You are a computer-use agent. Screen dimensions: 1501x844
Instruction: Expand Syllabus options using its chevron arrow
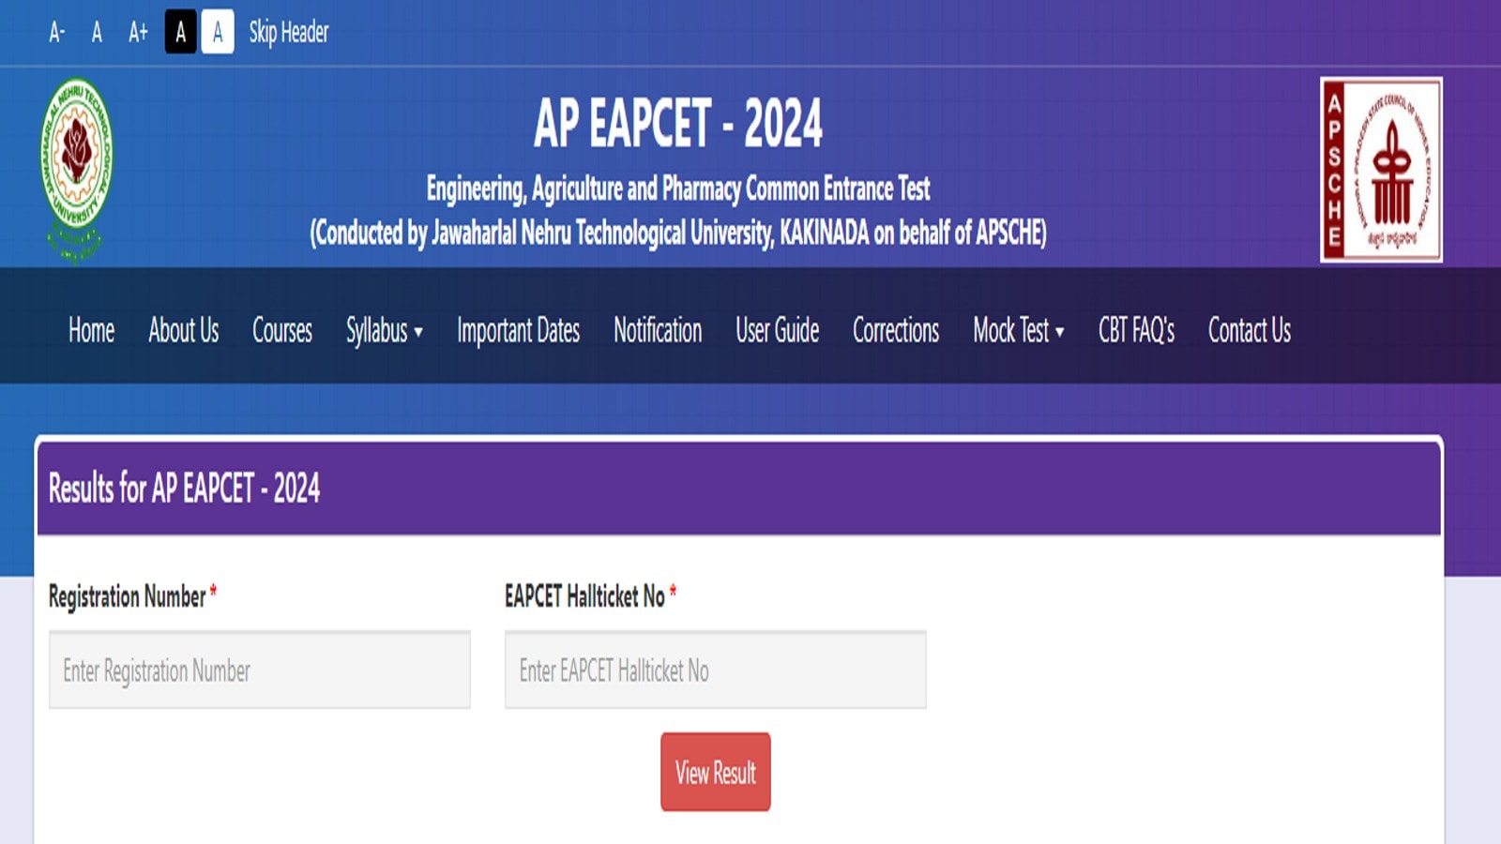(419, 332)
